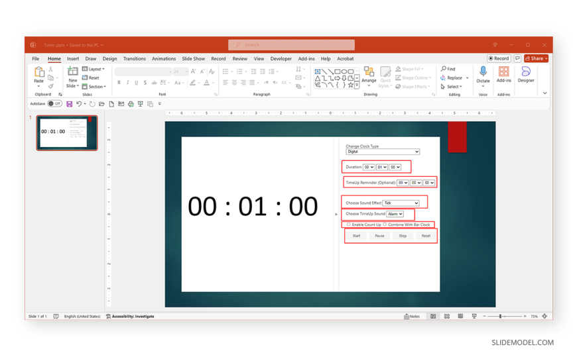Click the Format Painter brush icon
577x357 pixels.
pyautogui.click(x=51, y=86)
